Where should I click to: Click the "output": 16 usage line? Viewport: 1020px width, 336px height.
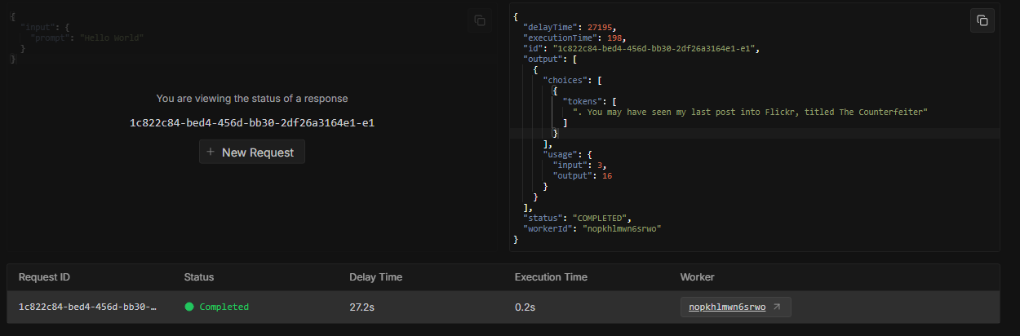[583, 175]
